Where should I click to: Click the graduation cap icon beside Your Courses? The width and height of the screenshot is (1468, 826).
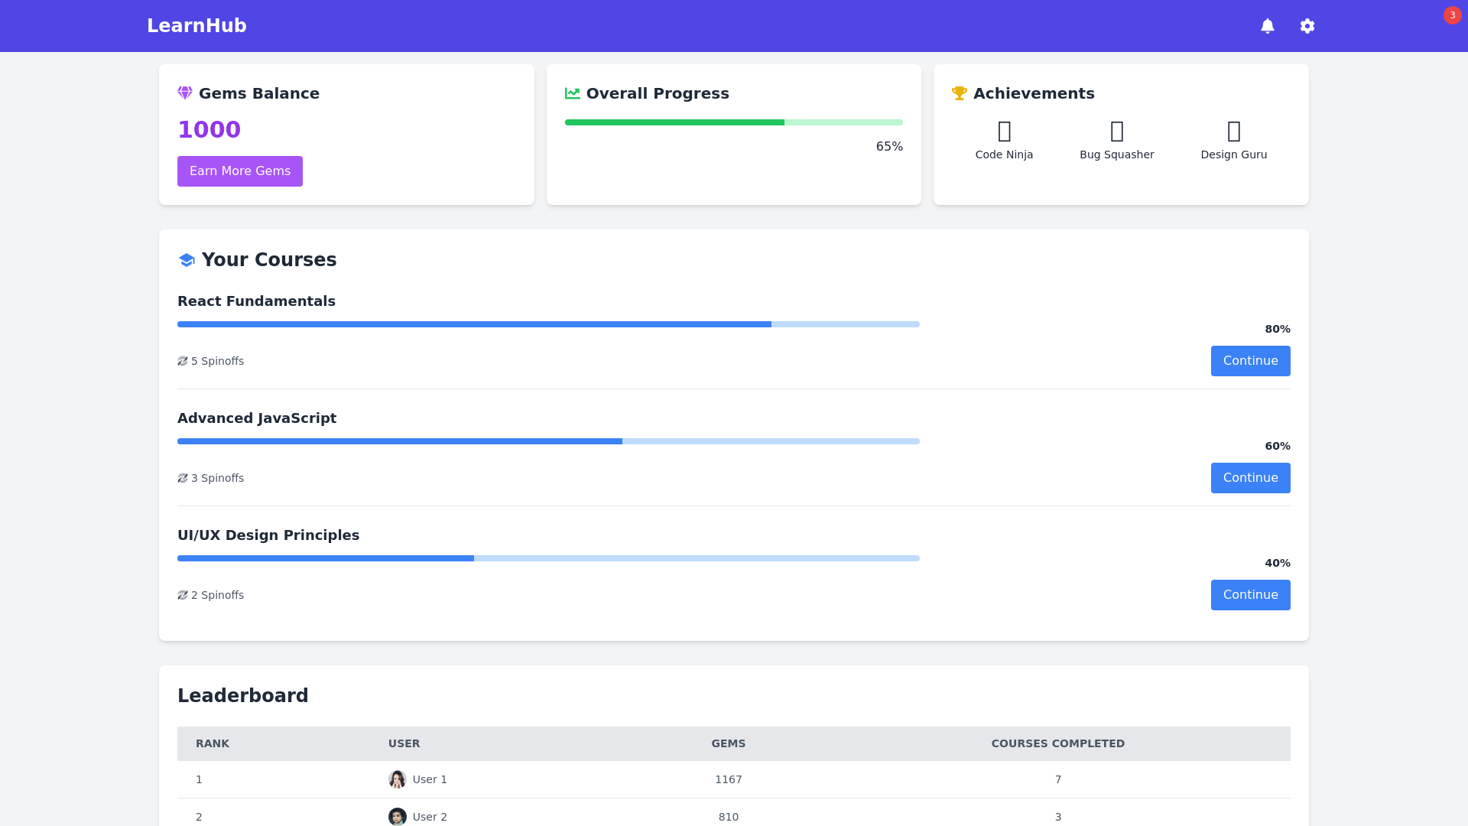point(187,260)
